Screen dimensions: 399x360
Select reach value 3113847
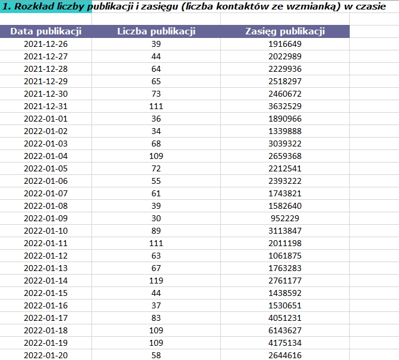click(285, 231)
